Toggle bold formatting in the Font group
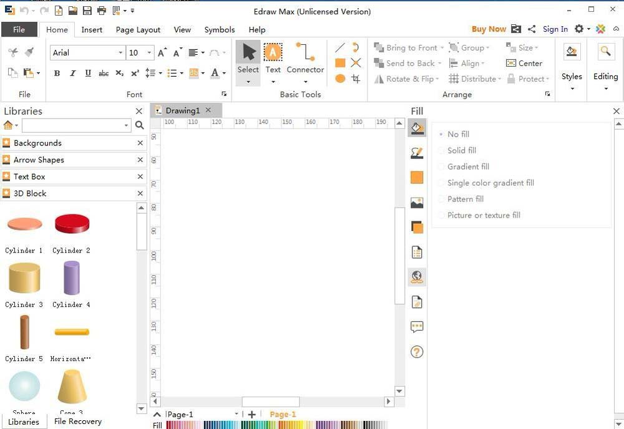The width and height of the screenshot is (624, 429). tap(57, 74)
